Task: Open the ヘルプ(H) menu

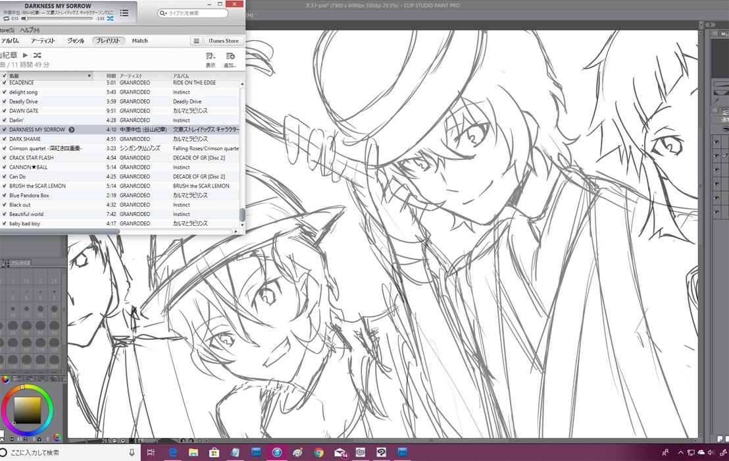Action: coord(30,30)
